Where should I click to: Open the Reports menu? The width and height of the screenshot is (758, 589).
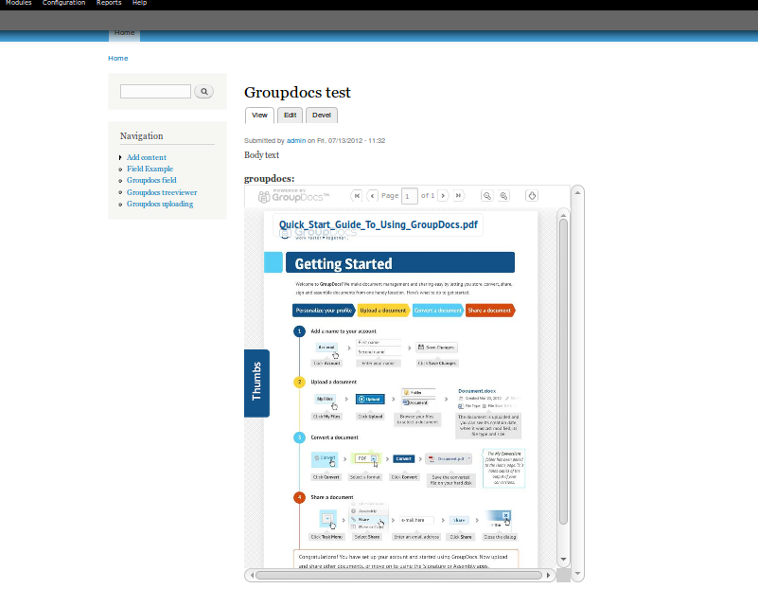(109, 3)
